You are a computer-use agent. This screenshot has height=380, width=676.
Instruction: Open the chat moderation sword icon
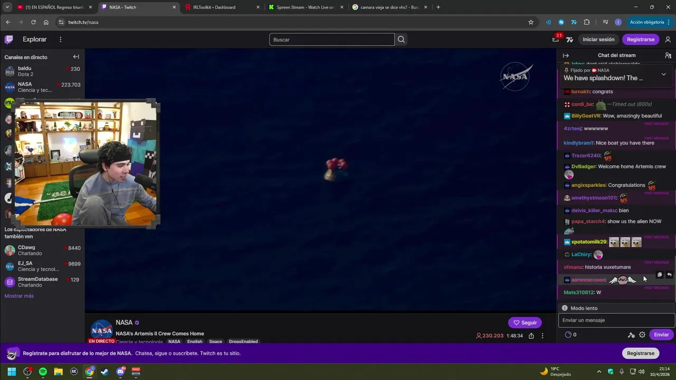pos(631,335)
